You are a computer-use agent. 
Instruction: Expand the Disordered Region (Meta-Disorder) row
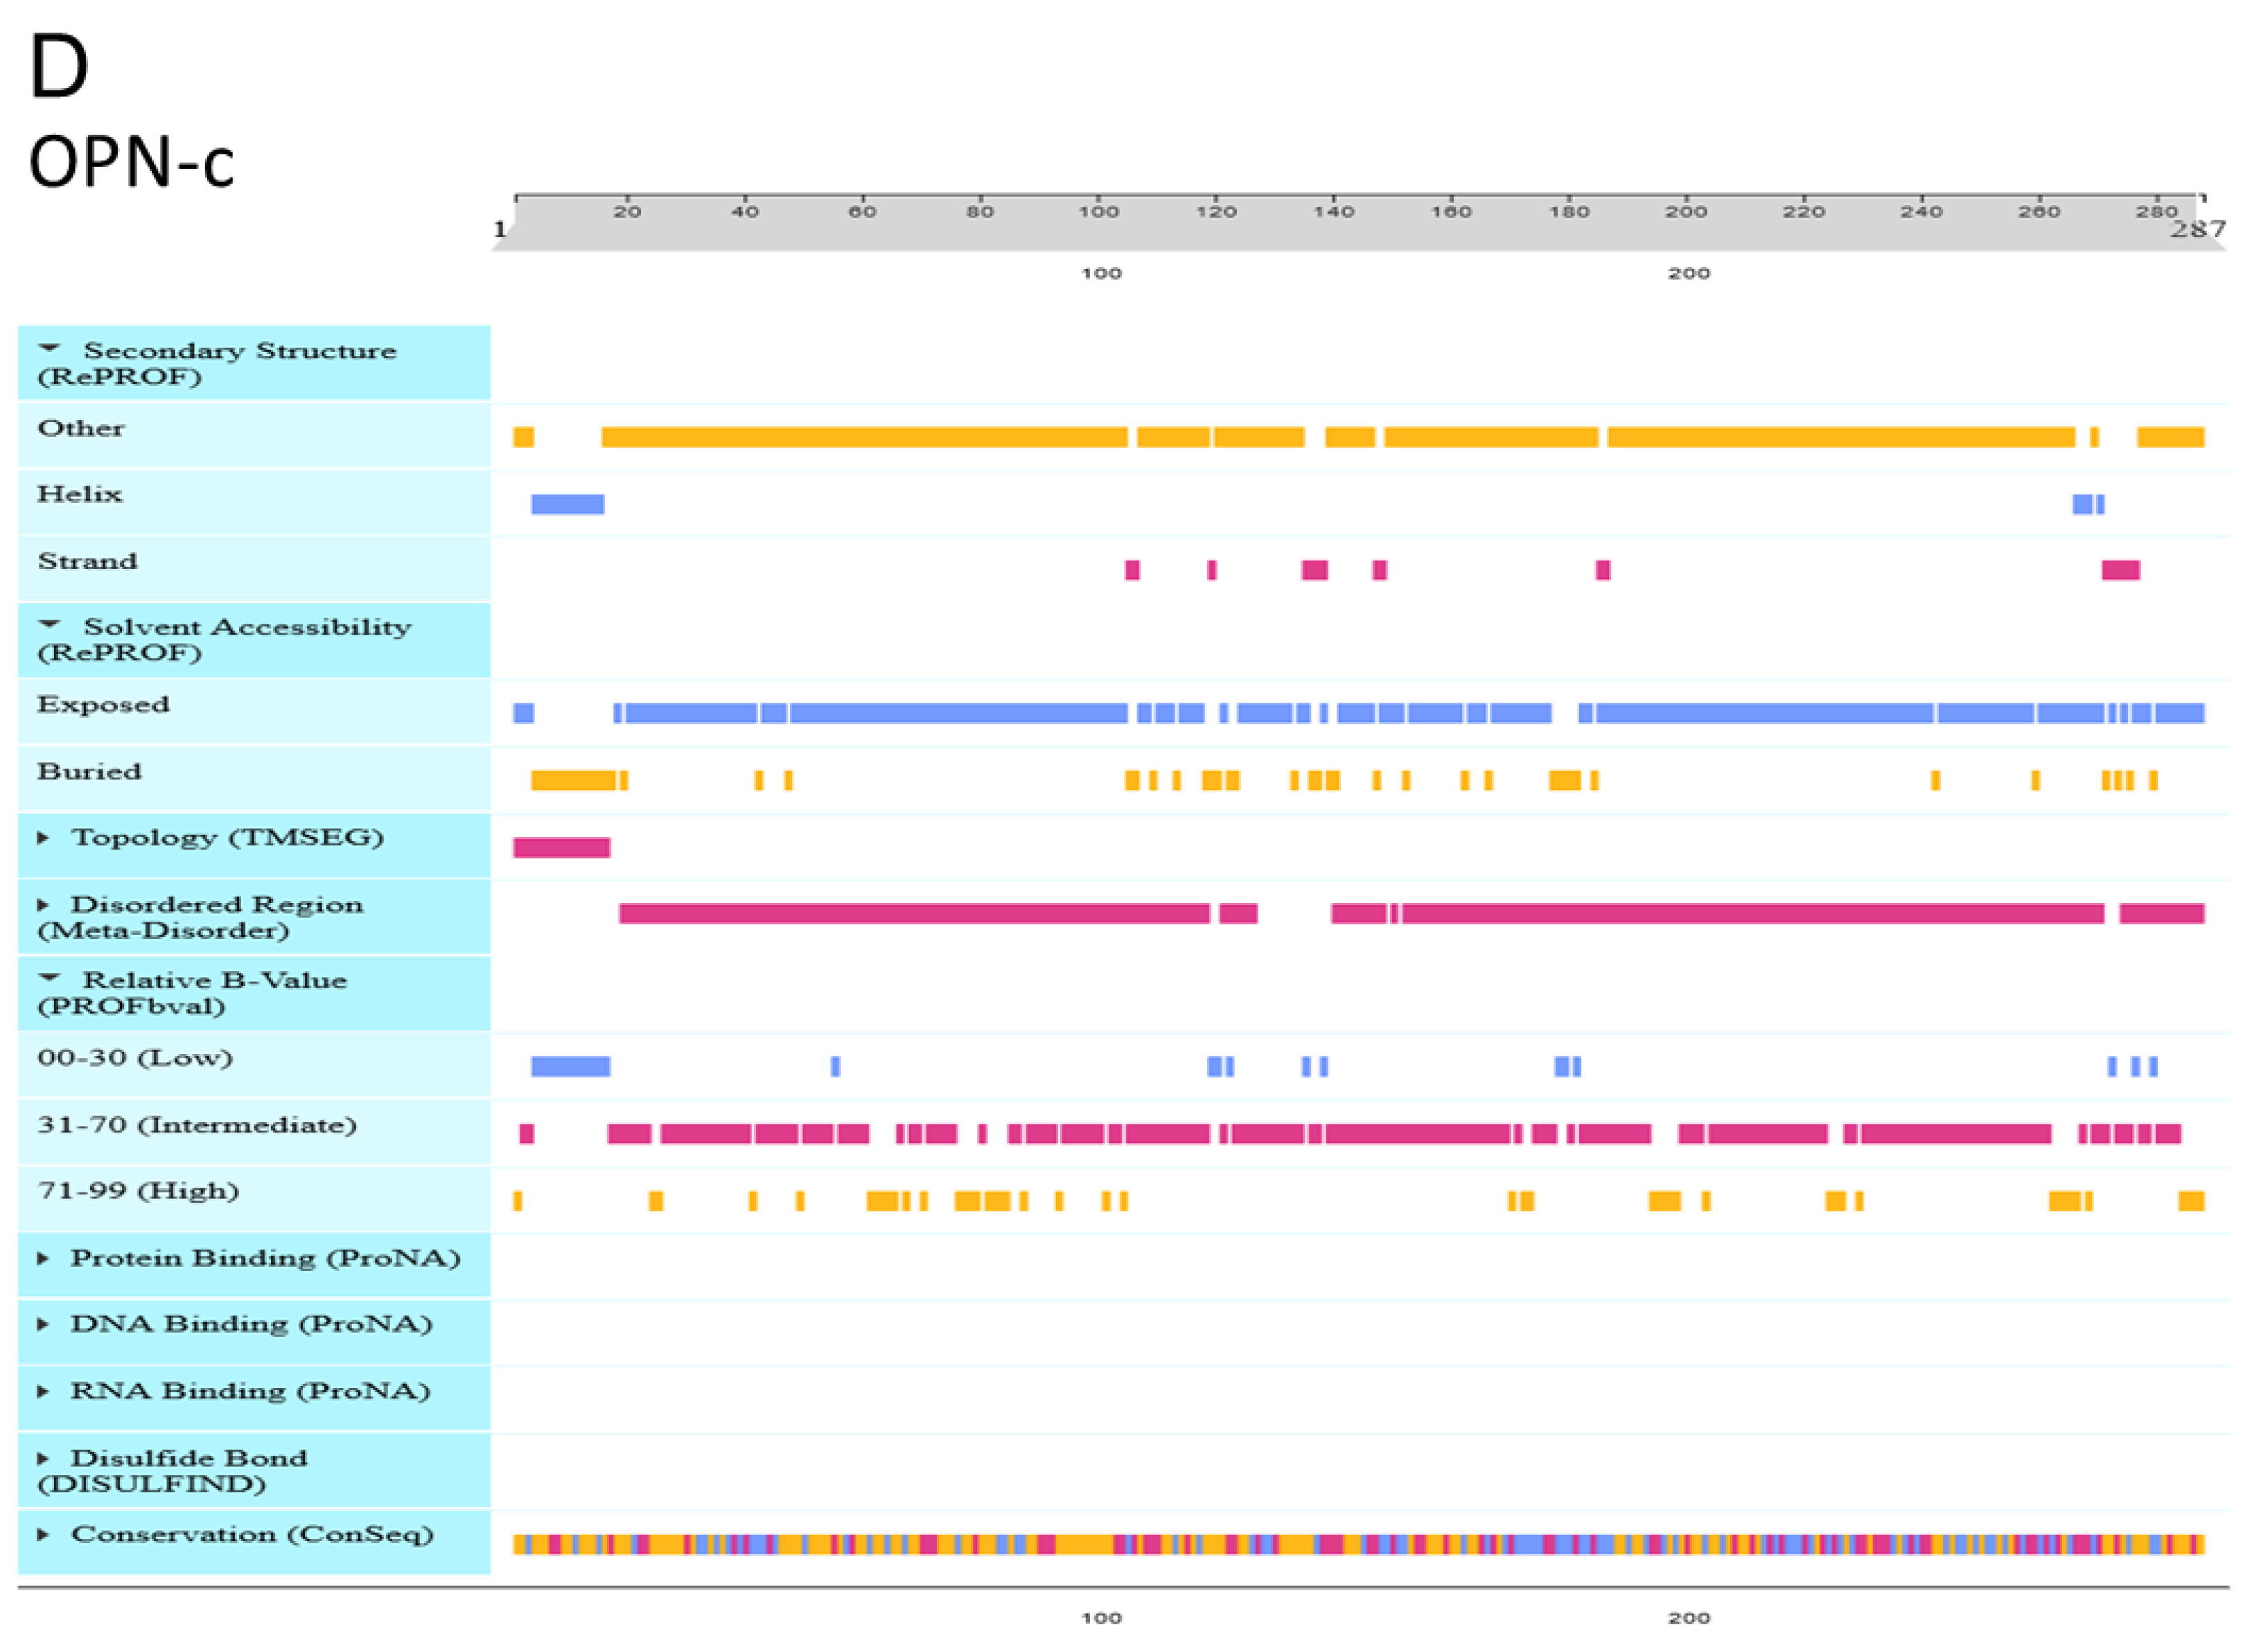coord(43,905)
